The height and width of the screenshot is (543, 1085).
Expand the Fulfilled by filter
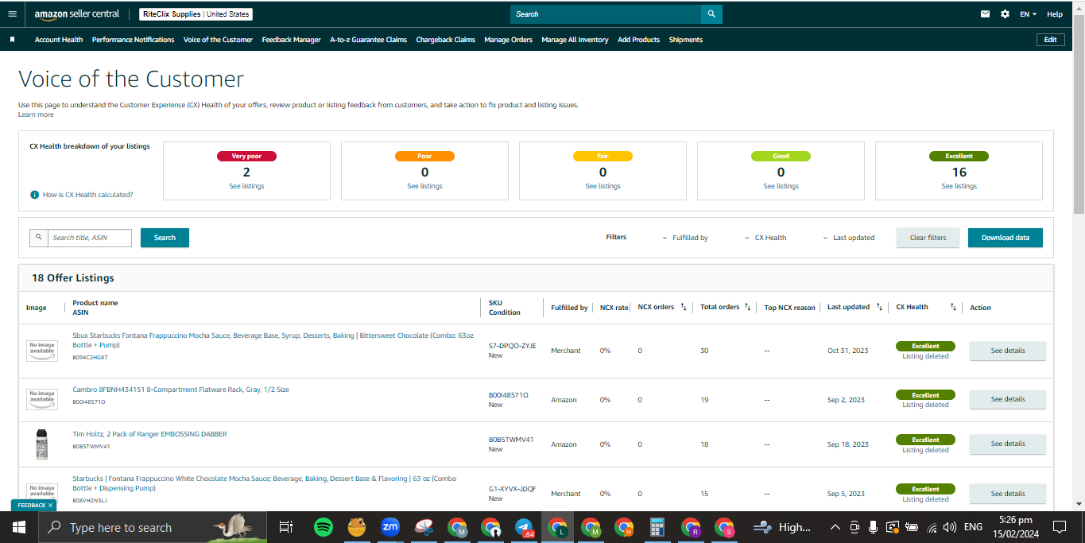685,238
